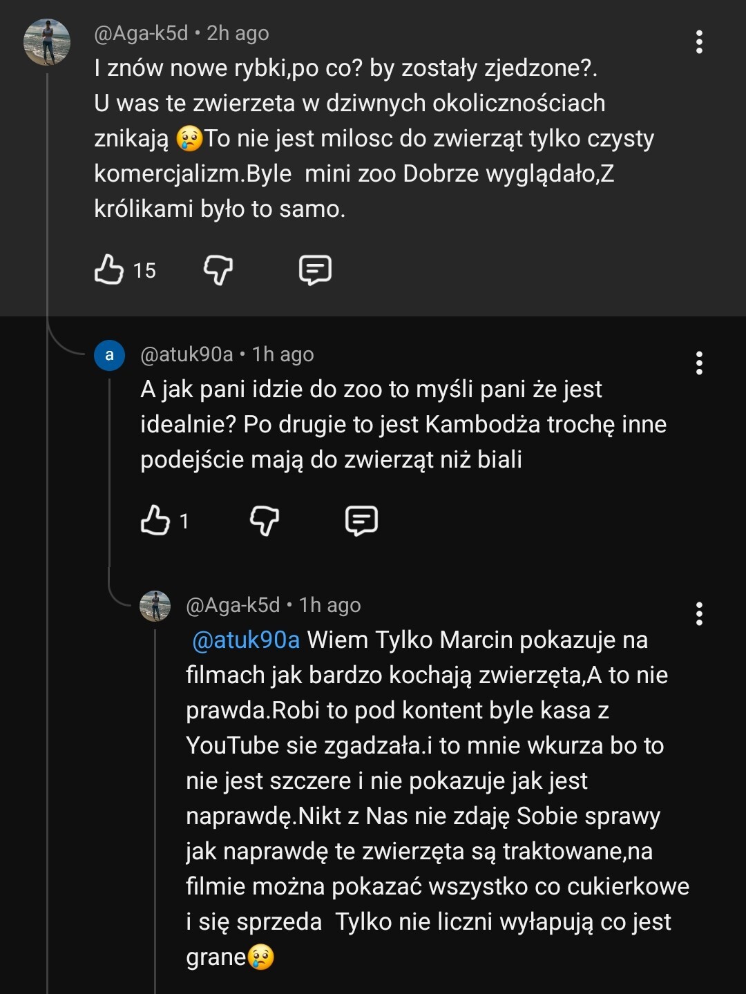Tap the like count 15 on top comment

(x=144, y=270)
